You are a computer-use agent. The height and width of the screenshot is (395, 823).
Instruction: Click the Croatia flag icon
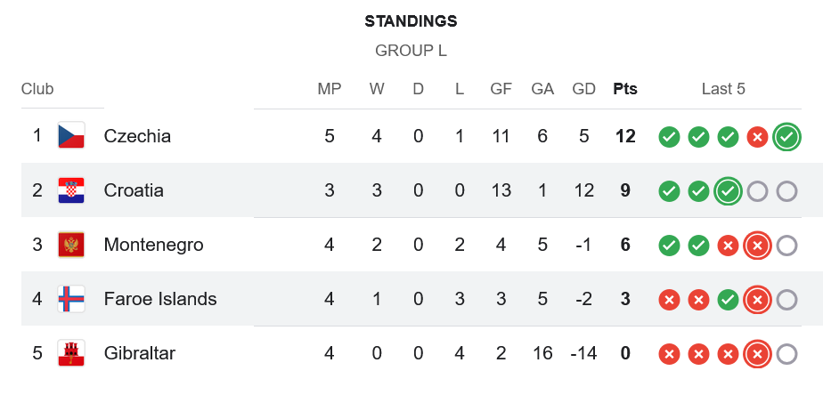(x=71, y=190)
